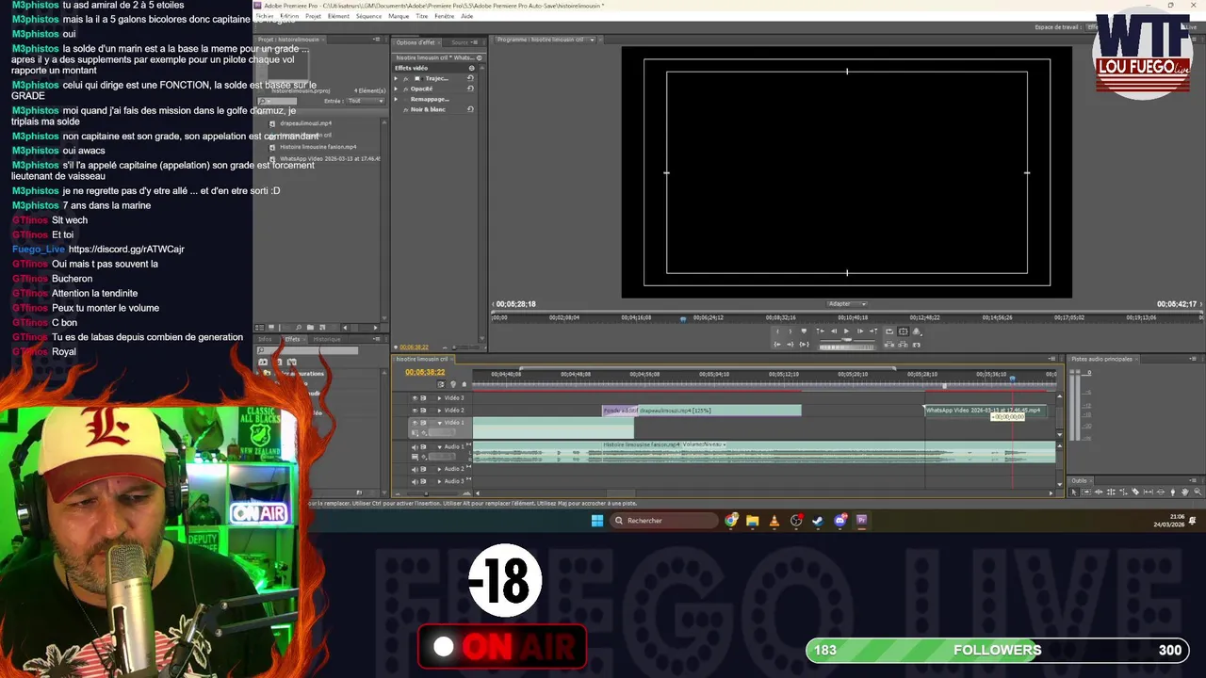This screenshot has height=678, width=1206.
Task: Collapse the Vidéo 1 track
Action: 439,423
